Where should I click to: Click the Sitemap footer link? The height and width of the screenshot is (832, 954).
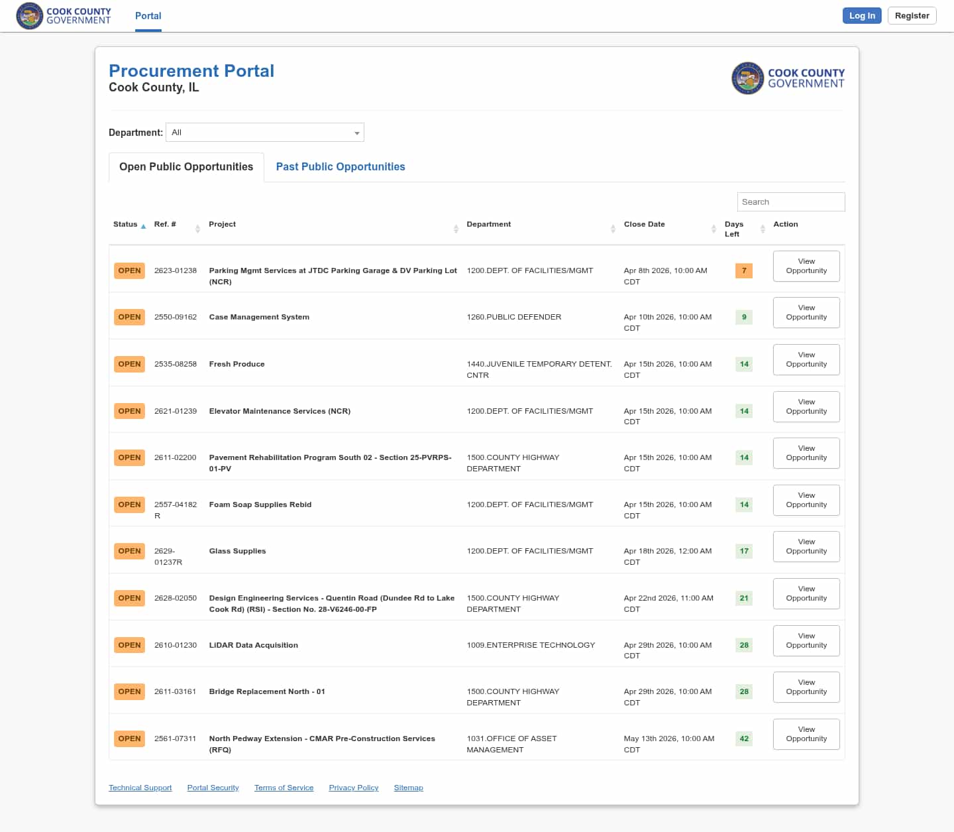pos(408,788)
